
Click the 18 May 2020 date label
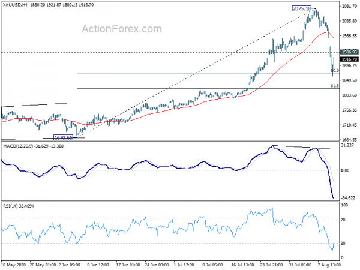(14, 265)
